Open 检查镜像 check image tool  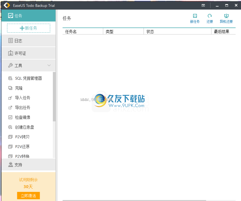point(23,117)
